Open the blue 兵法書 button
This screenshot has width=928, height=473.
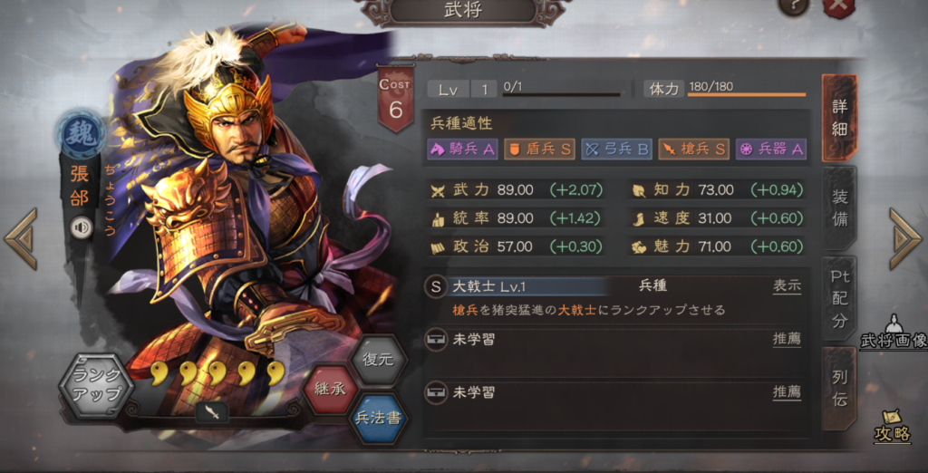pos(378,418)
